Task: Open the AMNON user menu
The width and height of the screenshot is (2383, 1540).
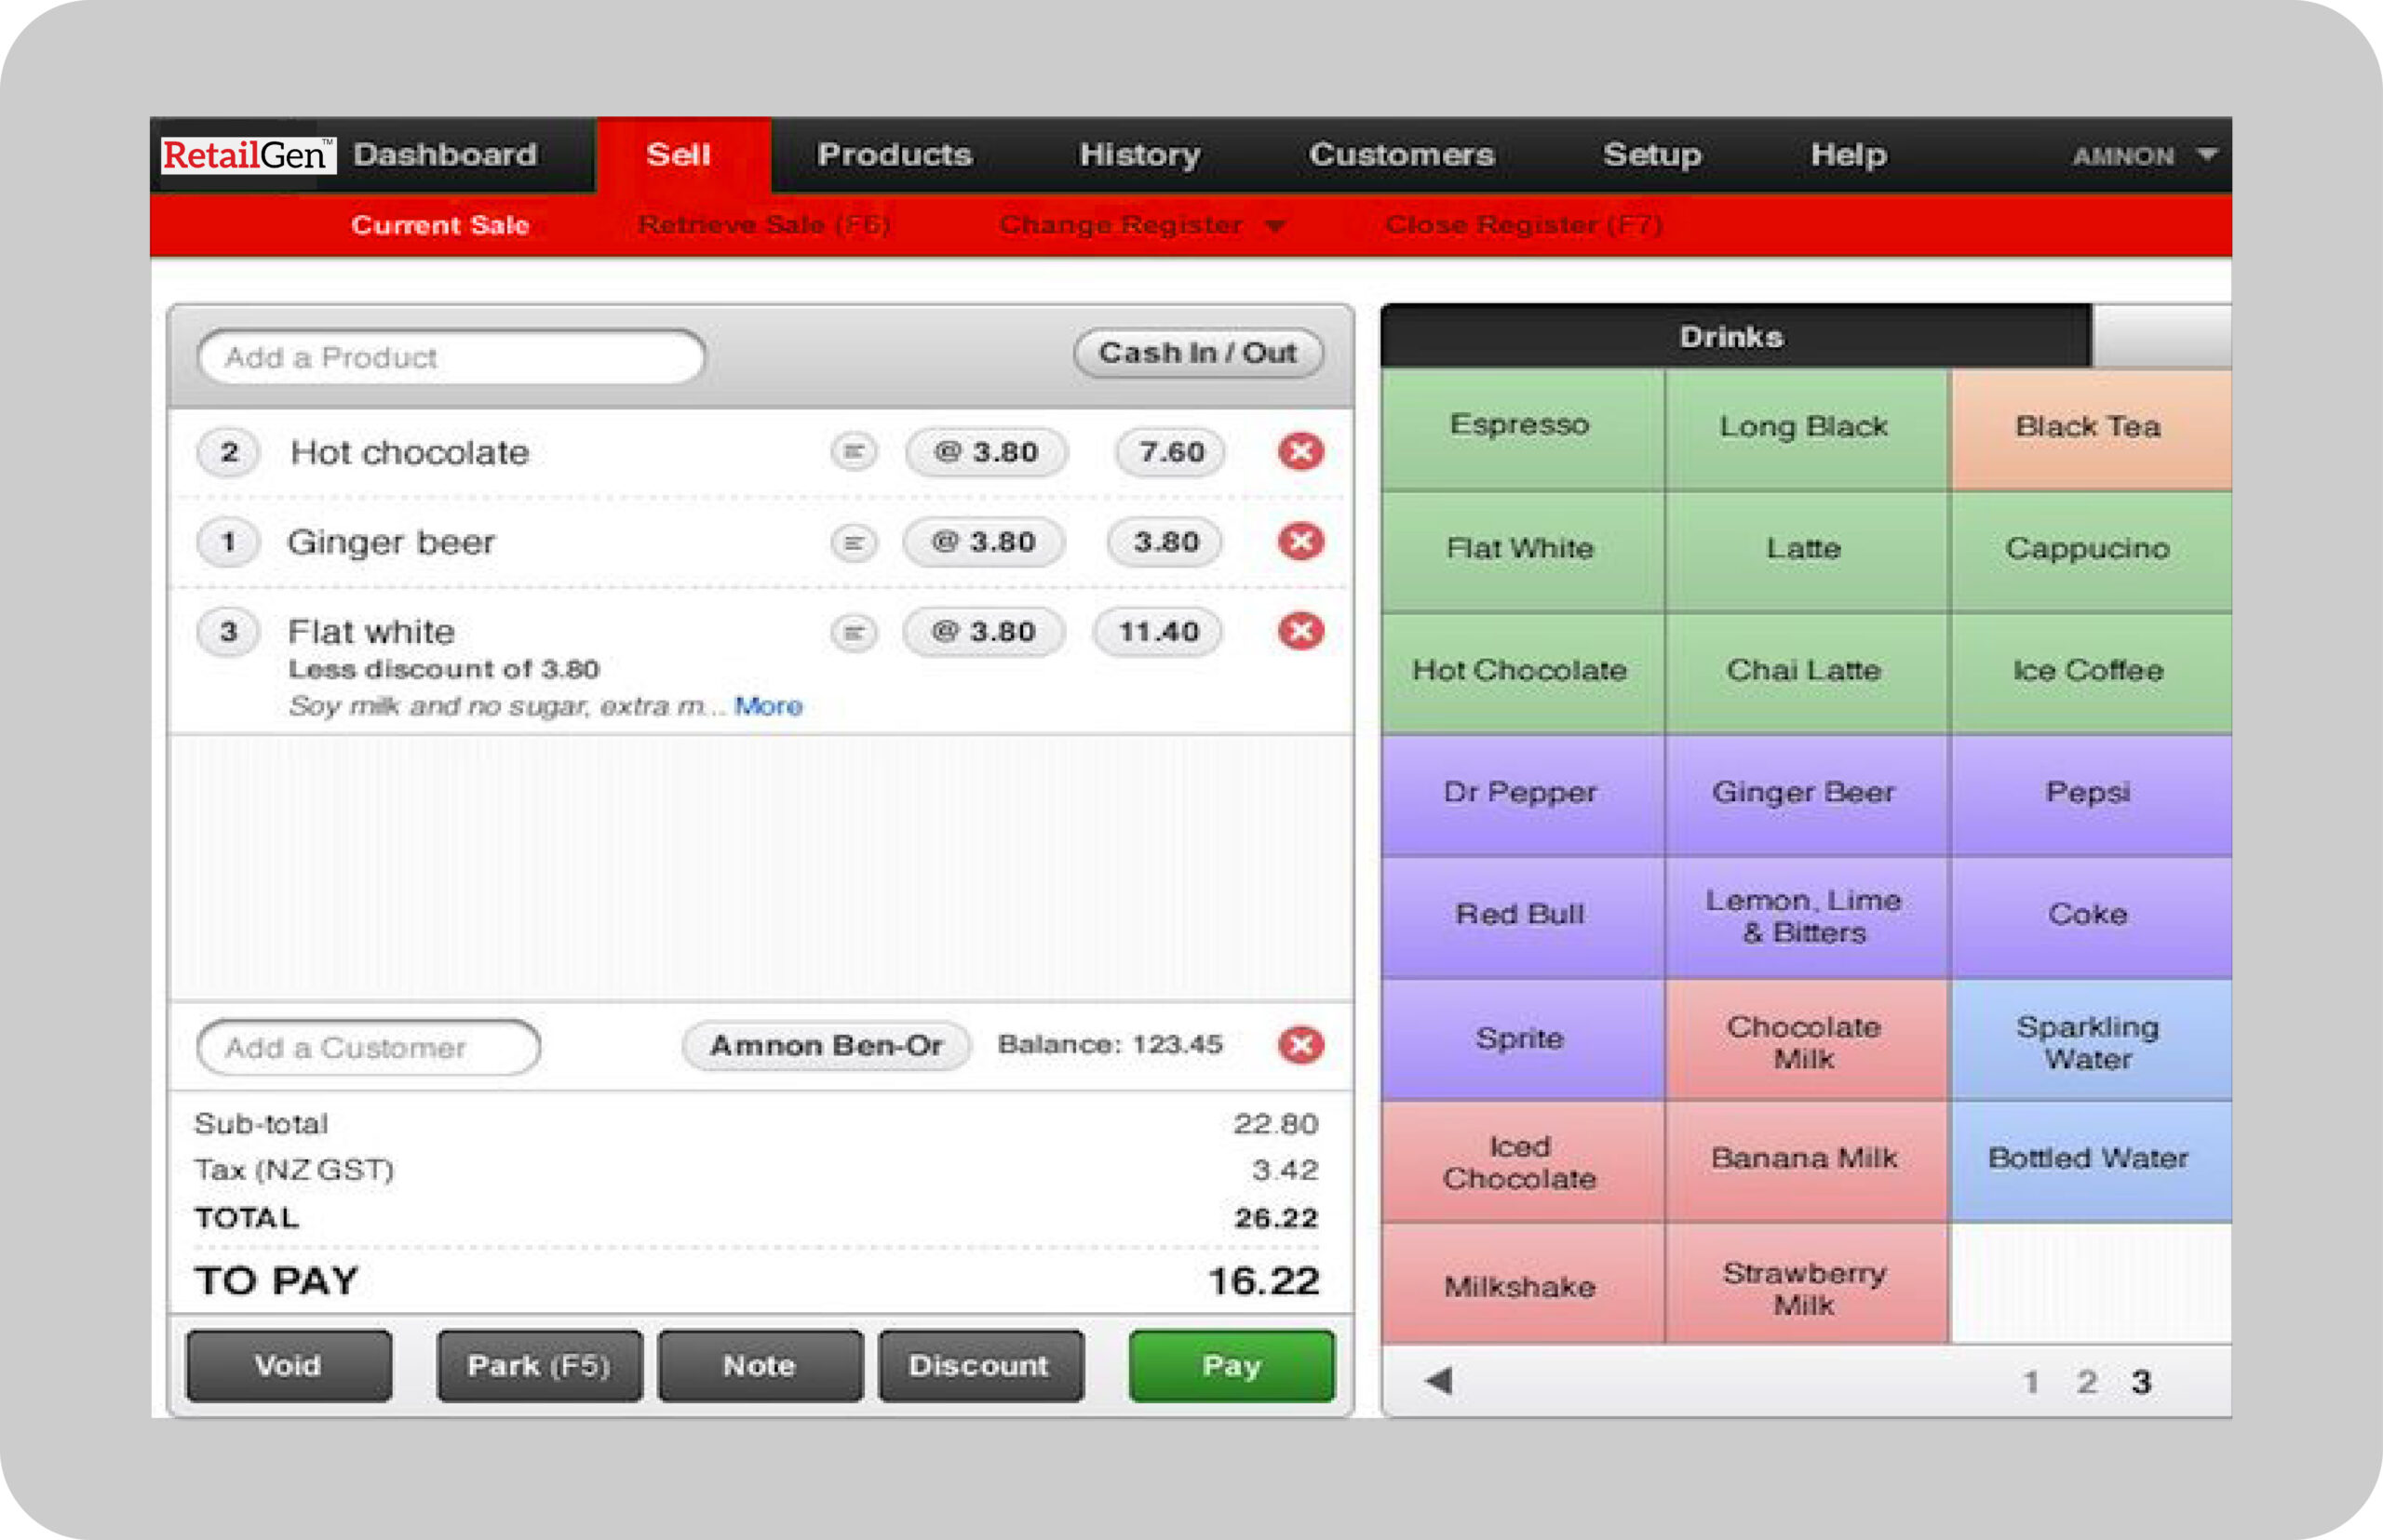Action: [x=2143, y=156]
